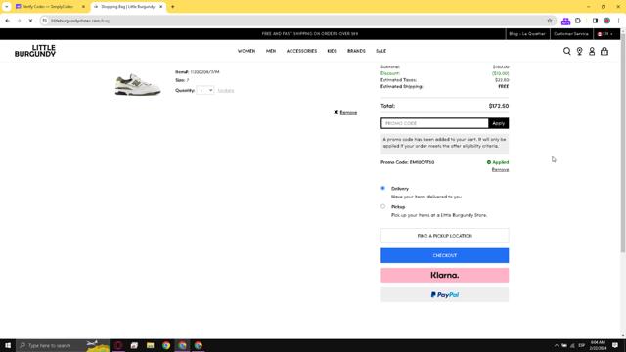The width and height of the screenshot is (626, 352).
Task: Select the Delivery radio option
Action: tap(382, 188)
